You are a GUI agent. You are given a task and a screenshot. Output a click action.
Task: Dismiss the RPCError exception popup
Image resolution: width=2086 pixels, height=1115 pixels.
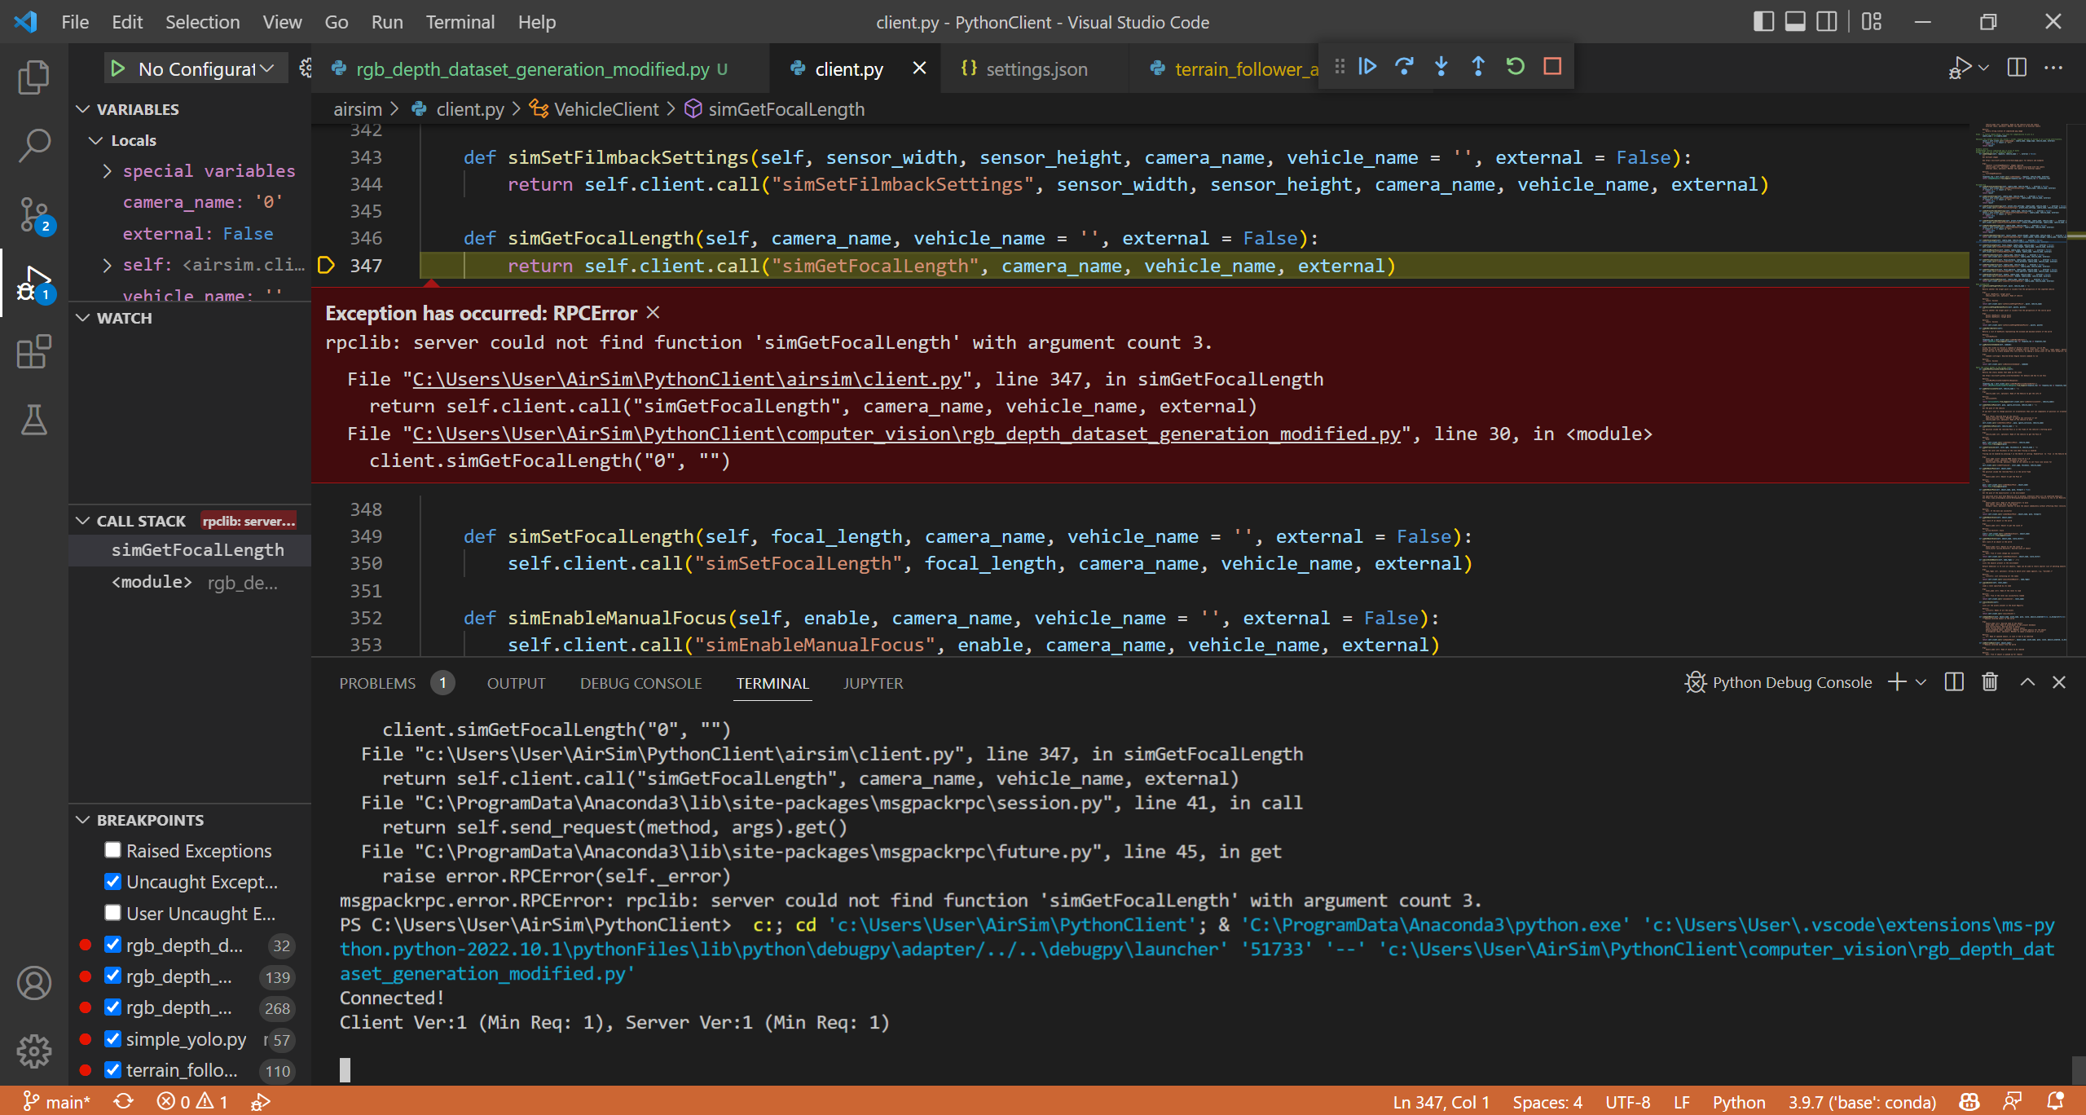[653, 312]
